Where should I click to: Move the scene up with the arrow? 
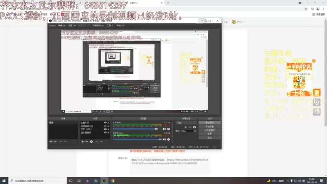pyautogui.click(x=60, y=141)
